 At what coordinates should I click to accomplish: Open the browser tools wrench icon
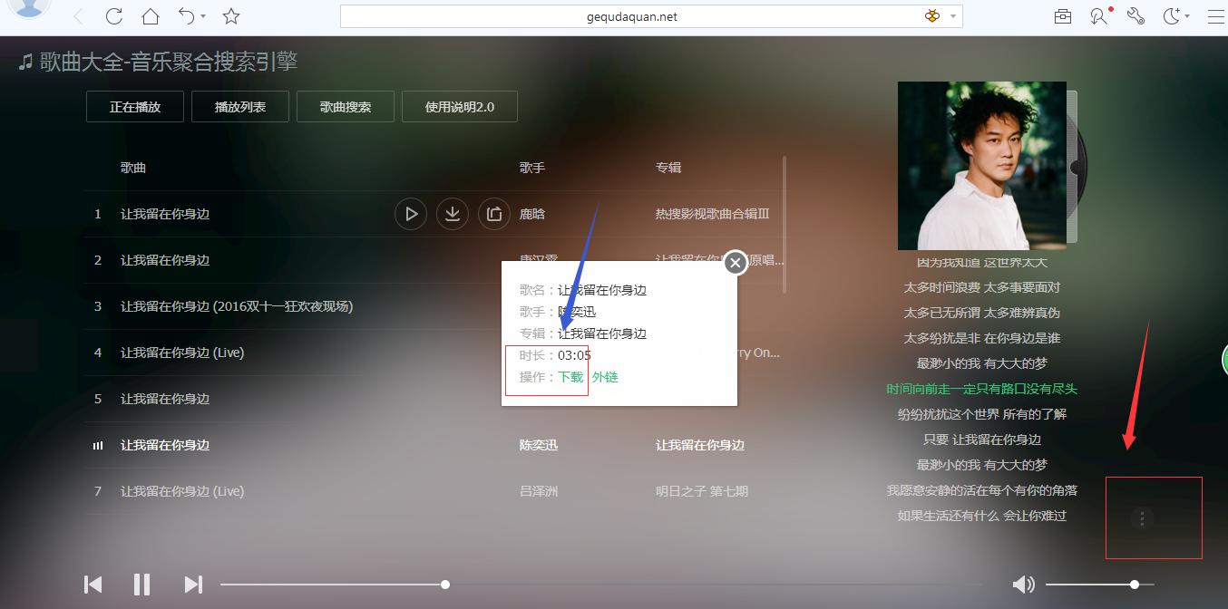pyautogui.click(x=1135, y=15)
